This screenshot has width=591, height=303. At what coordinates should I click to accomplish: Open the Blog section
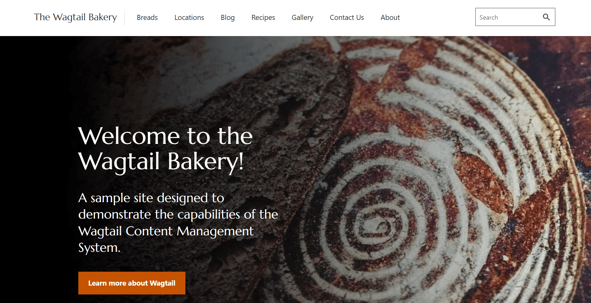click(228, 17)
